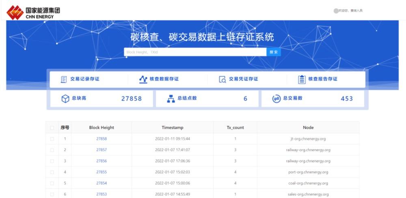Image resolution: width=406 pixels, height=198 pixels.
Task: Check the box for block 27858 row
Action: click(x=52, y=139)
